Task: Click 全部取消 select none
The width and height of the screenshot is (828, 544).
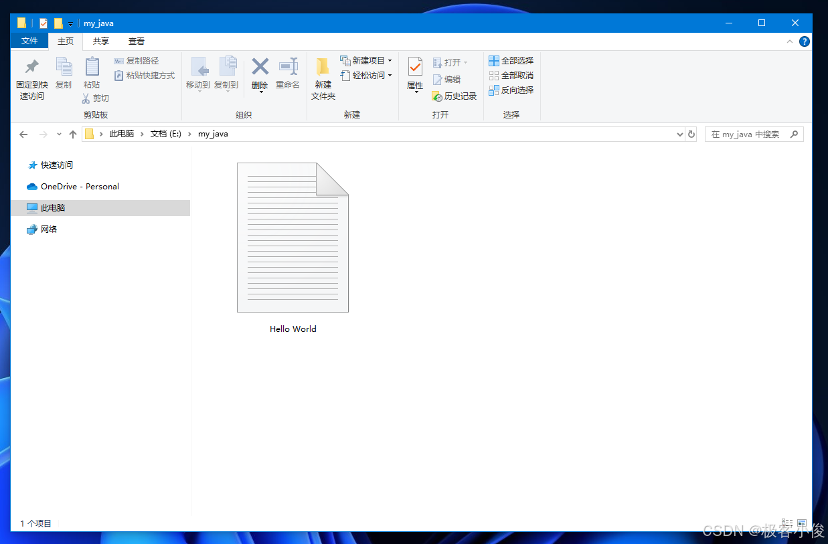Action: 511,76
